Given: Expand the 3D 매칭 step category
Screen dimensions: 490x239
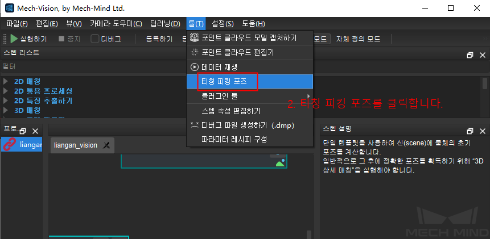Looking at the screenshot, I should click(x=5, y=110).
